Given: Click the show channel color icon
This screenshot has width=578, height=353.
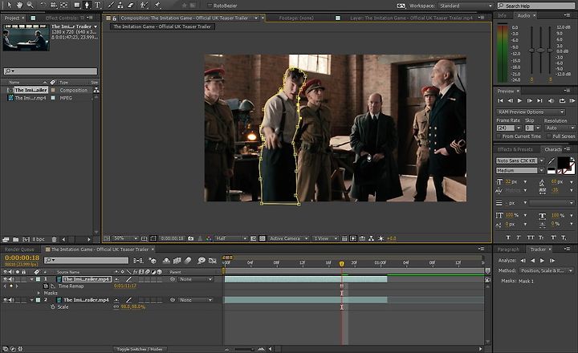Looking at the screenshot, I should (209, 238).
